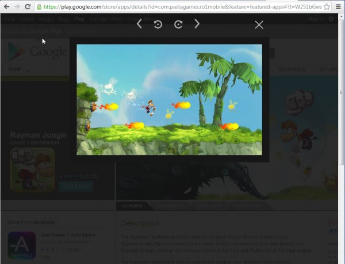This screenshot has width=345, height=264.
Task: Open the Just Dance 3 Autodance app icon
Action: pyautogui.click(x=22, y=245)
